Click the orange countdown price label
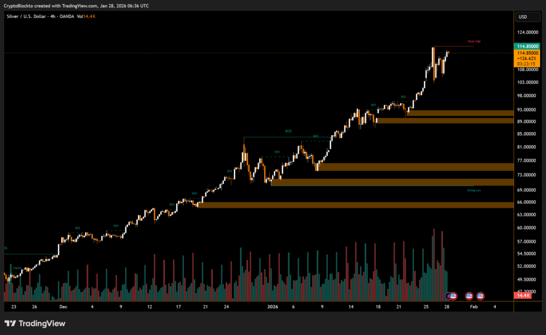Viewport: 546px width, 335px height. [x=527, y=58]
